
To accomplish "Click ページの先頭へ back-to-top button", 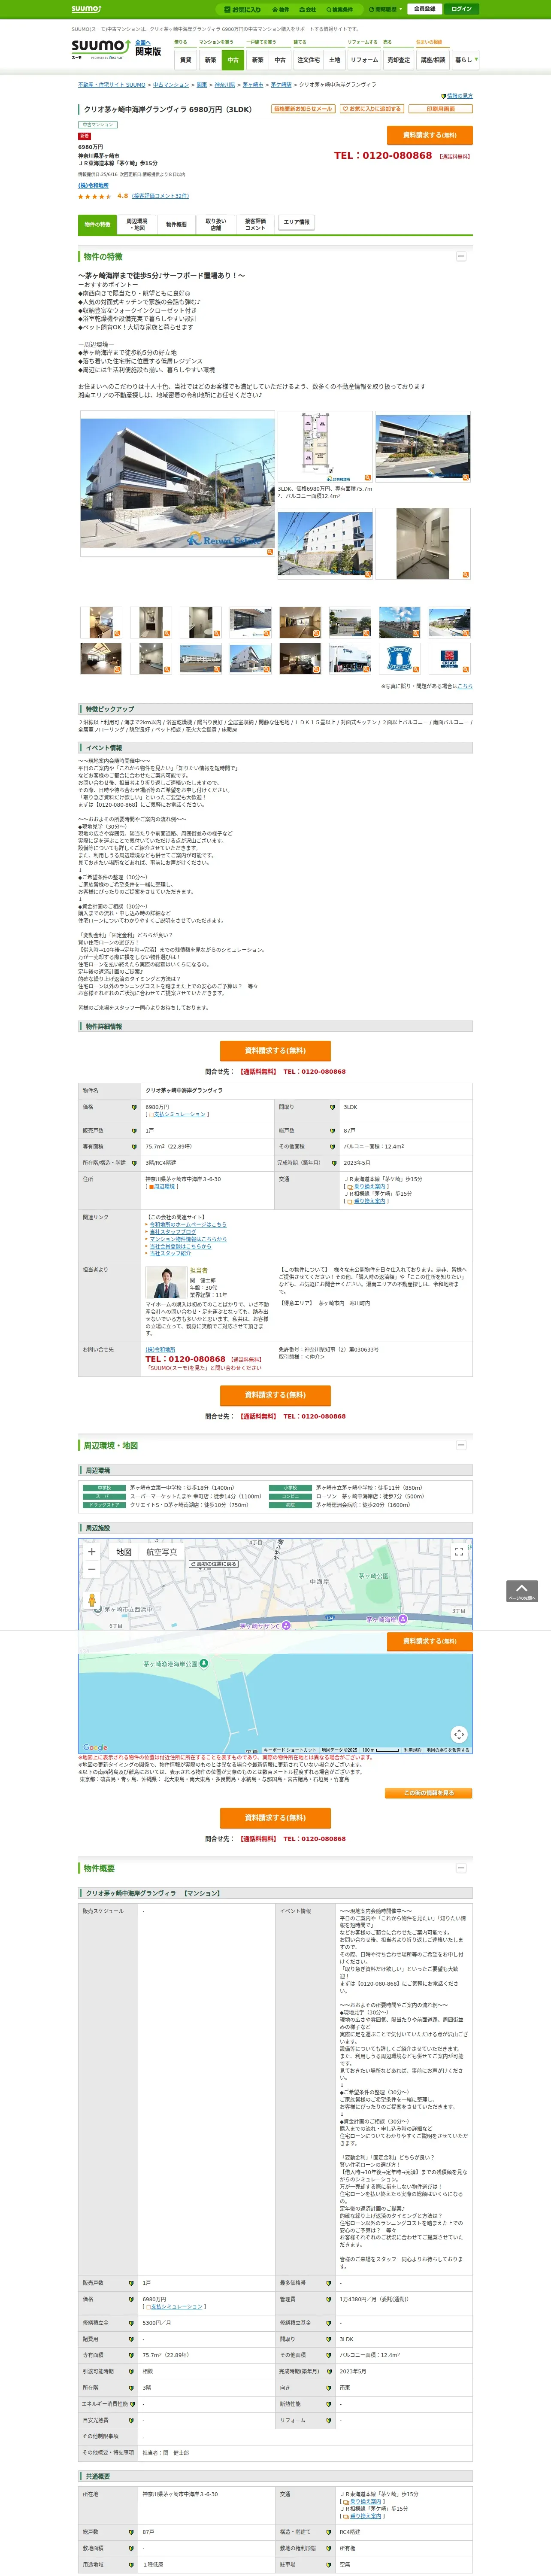I will (x=522, y=1591).
